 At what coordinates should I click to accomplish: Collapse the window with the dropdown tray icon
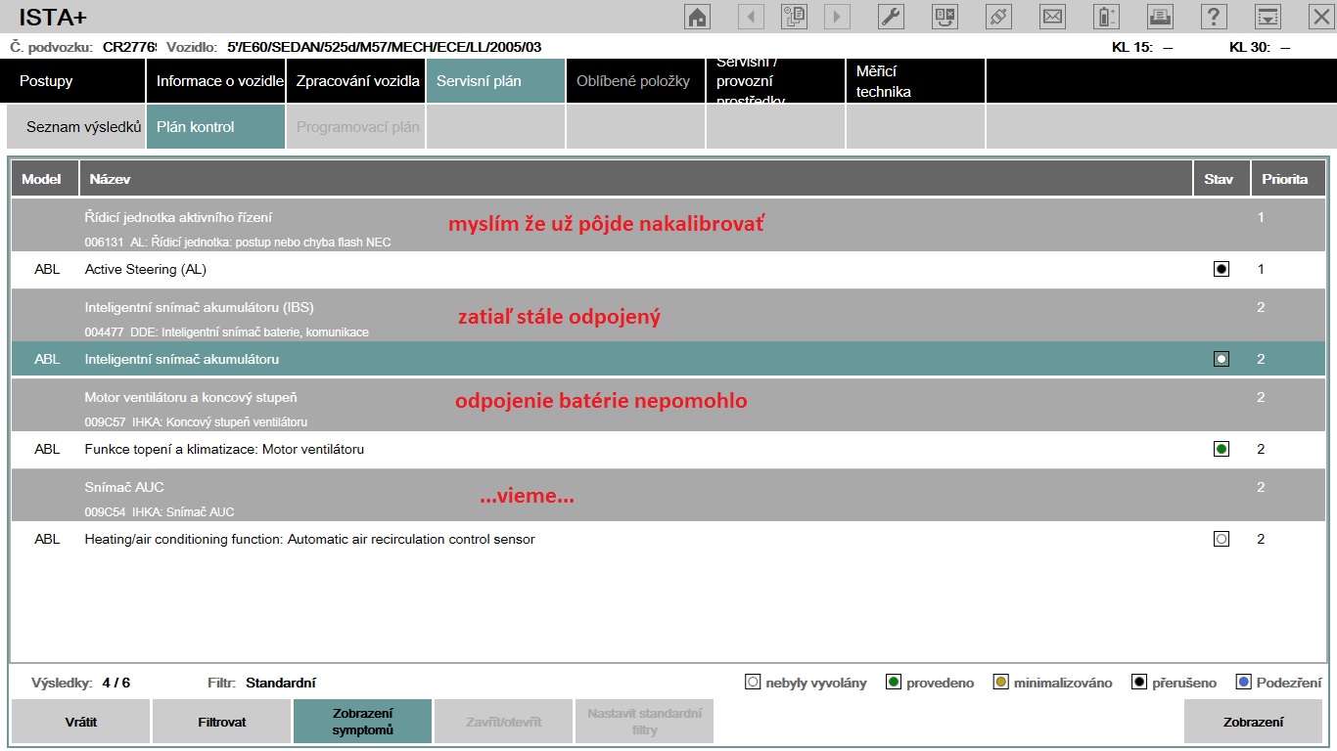(x=1268, y=17)
